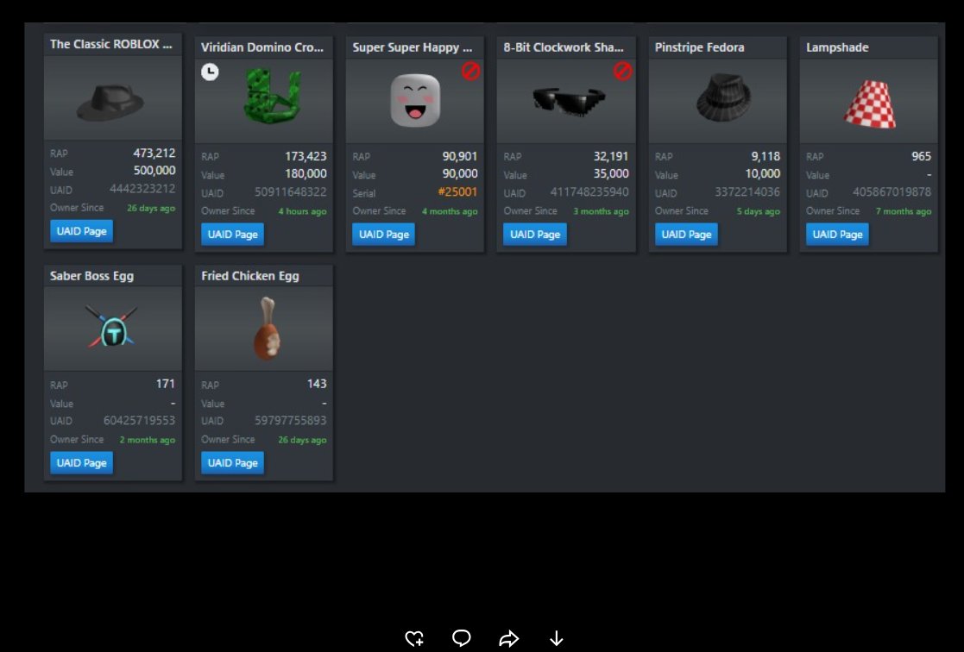Click the heart-plus like icon
Image resolution: width=964 pixels, height=652 pixels.
(414, 638)
